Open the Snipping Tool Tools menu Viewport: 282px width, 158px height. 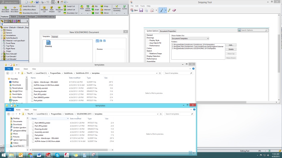pos(142,6)
